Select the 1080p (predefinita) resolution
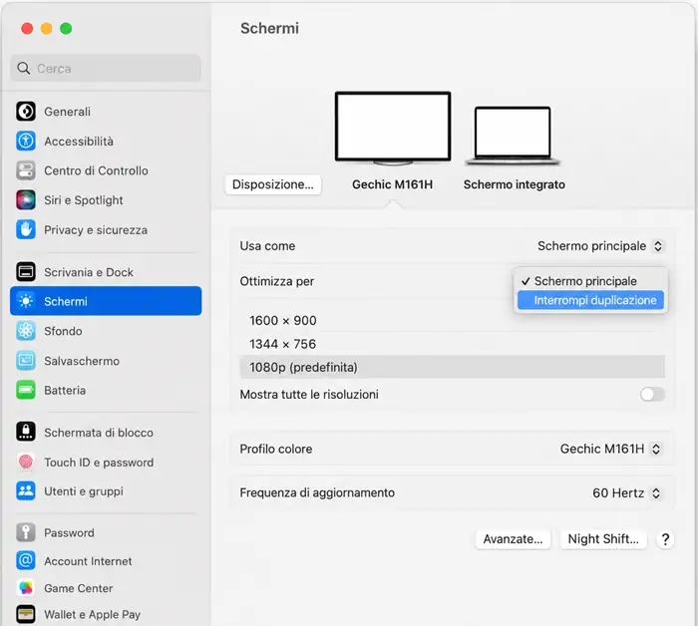 453,367
